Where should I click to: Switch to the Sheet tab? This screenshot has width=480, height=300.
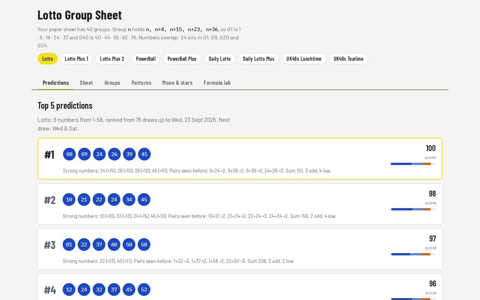pos(86,83)
